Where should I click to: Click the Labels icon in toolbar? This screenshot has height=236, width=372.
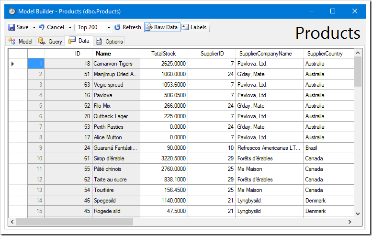click(x=185, y=27)
